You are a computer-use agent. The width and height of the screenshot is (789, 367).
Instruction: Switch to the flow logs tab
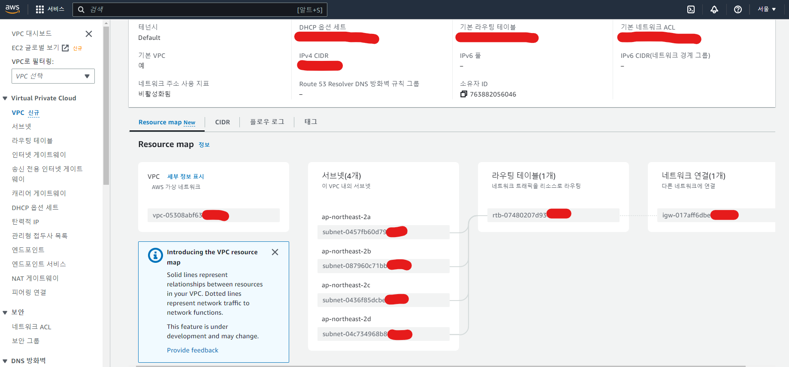click(x=267, y=122)
